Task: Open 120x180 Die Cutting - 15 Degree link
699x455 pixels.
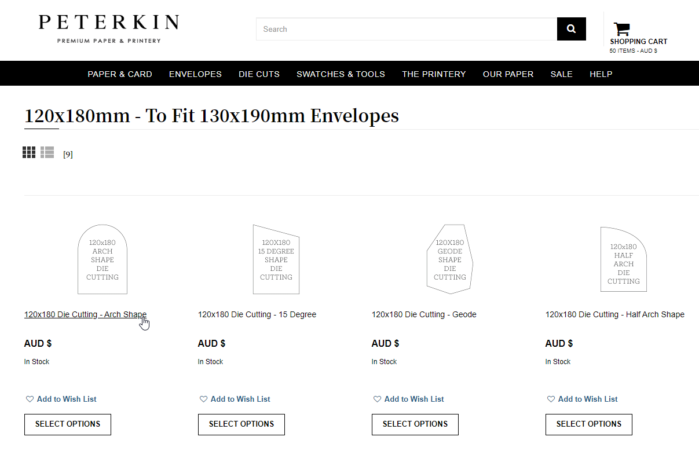Action: (257, 314)
